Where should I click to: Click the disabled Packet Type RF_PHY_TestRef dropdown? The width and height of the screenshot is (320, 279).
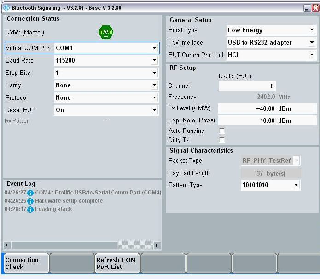[271, 161]
